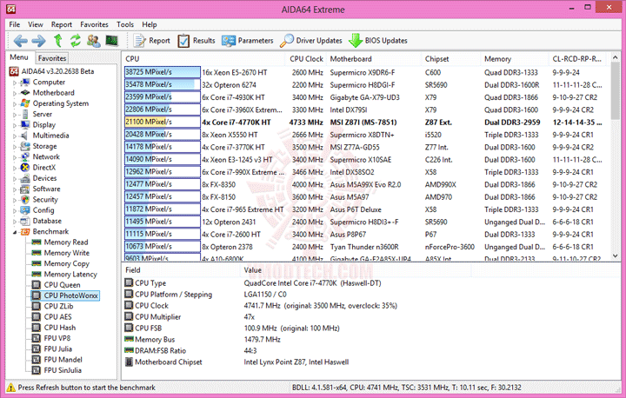Viewport: 626px width, 398px height.
Task: Expand the Software tree node
Action: [x=15, y=189]
